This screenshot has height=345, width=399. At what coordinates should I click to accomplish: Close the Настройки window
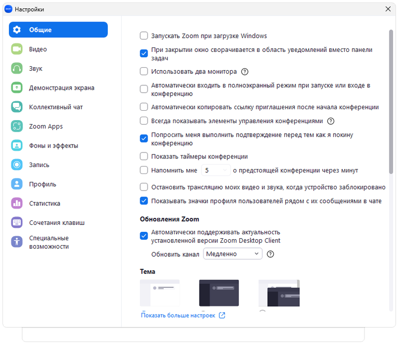[x=388, y=9]
